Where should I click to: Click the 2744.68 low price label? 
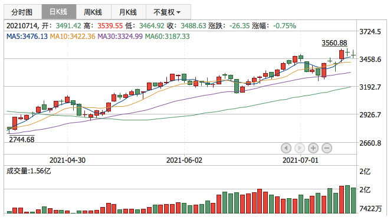coord(22,140)
